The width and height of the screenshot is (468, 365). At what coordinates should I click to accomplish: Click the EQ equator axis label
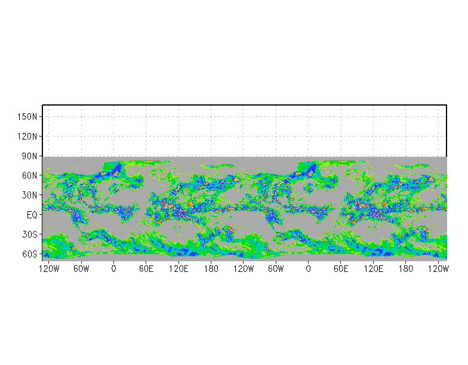click(x=32, y=215)
